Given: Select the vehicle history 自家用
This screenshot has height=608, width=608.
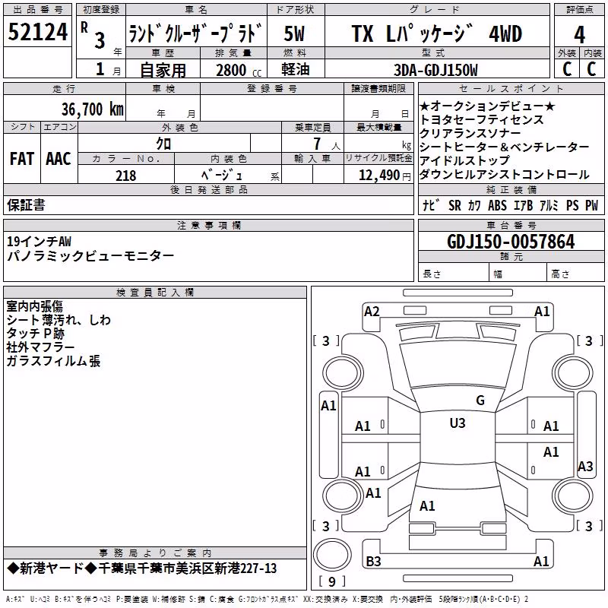Looking at the screenshot, I should point(163,70).
